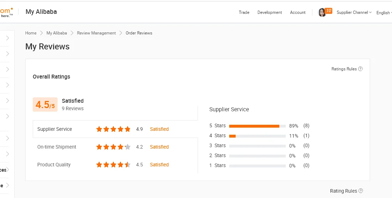Click the 4 Stars rating bar

[257, 136]
